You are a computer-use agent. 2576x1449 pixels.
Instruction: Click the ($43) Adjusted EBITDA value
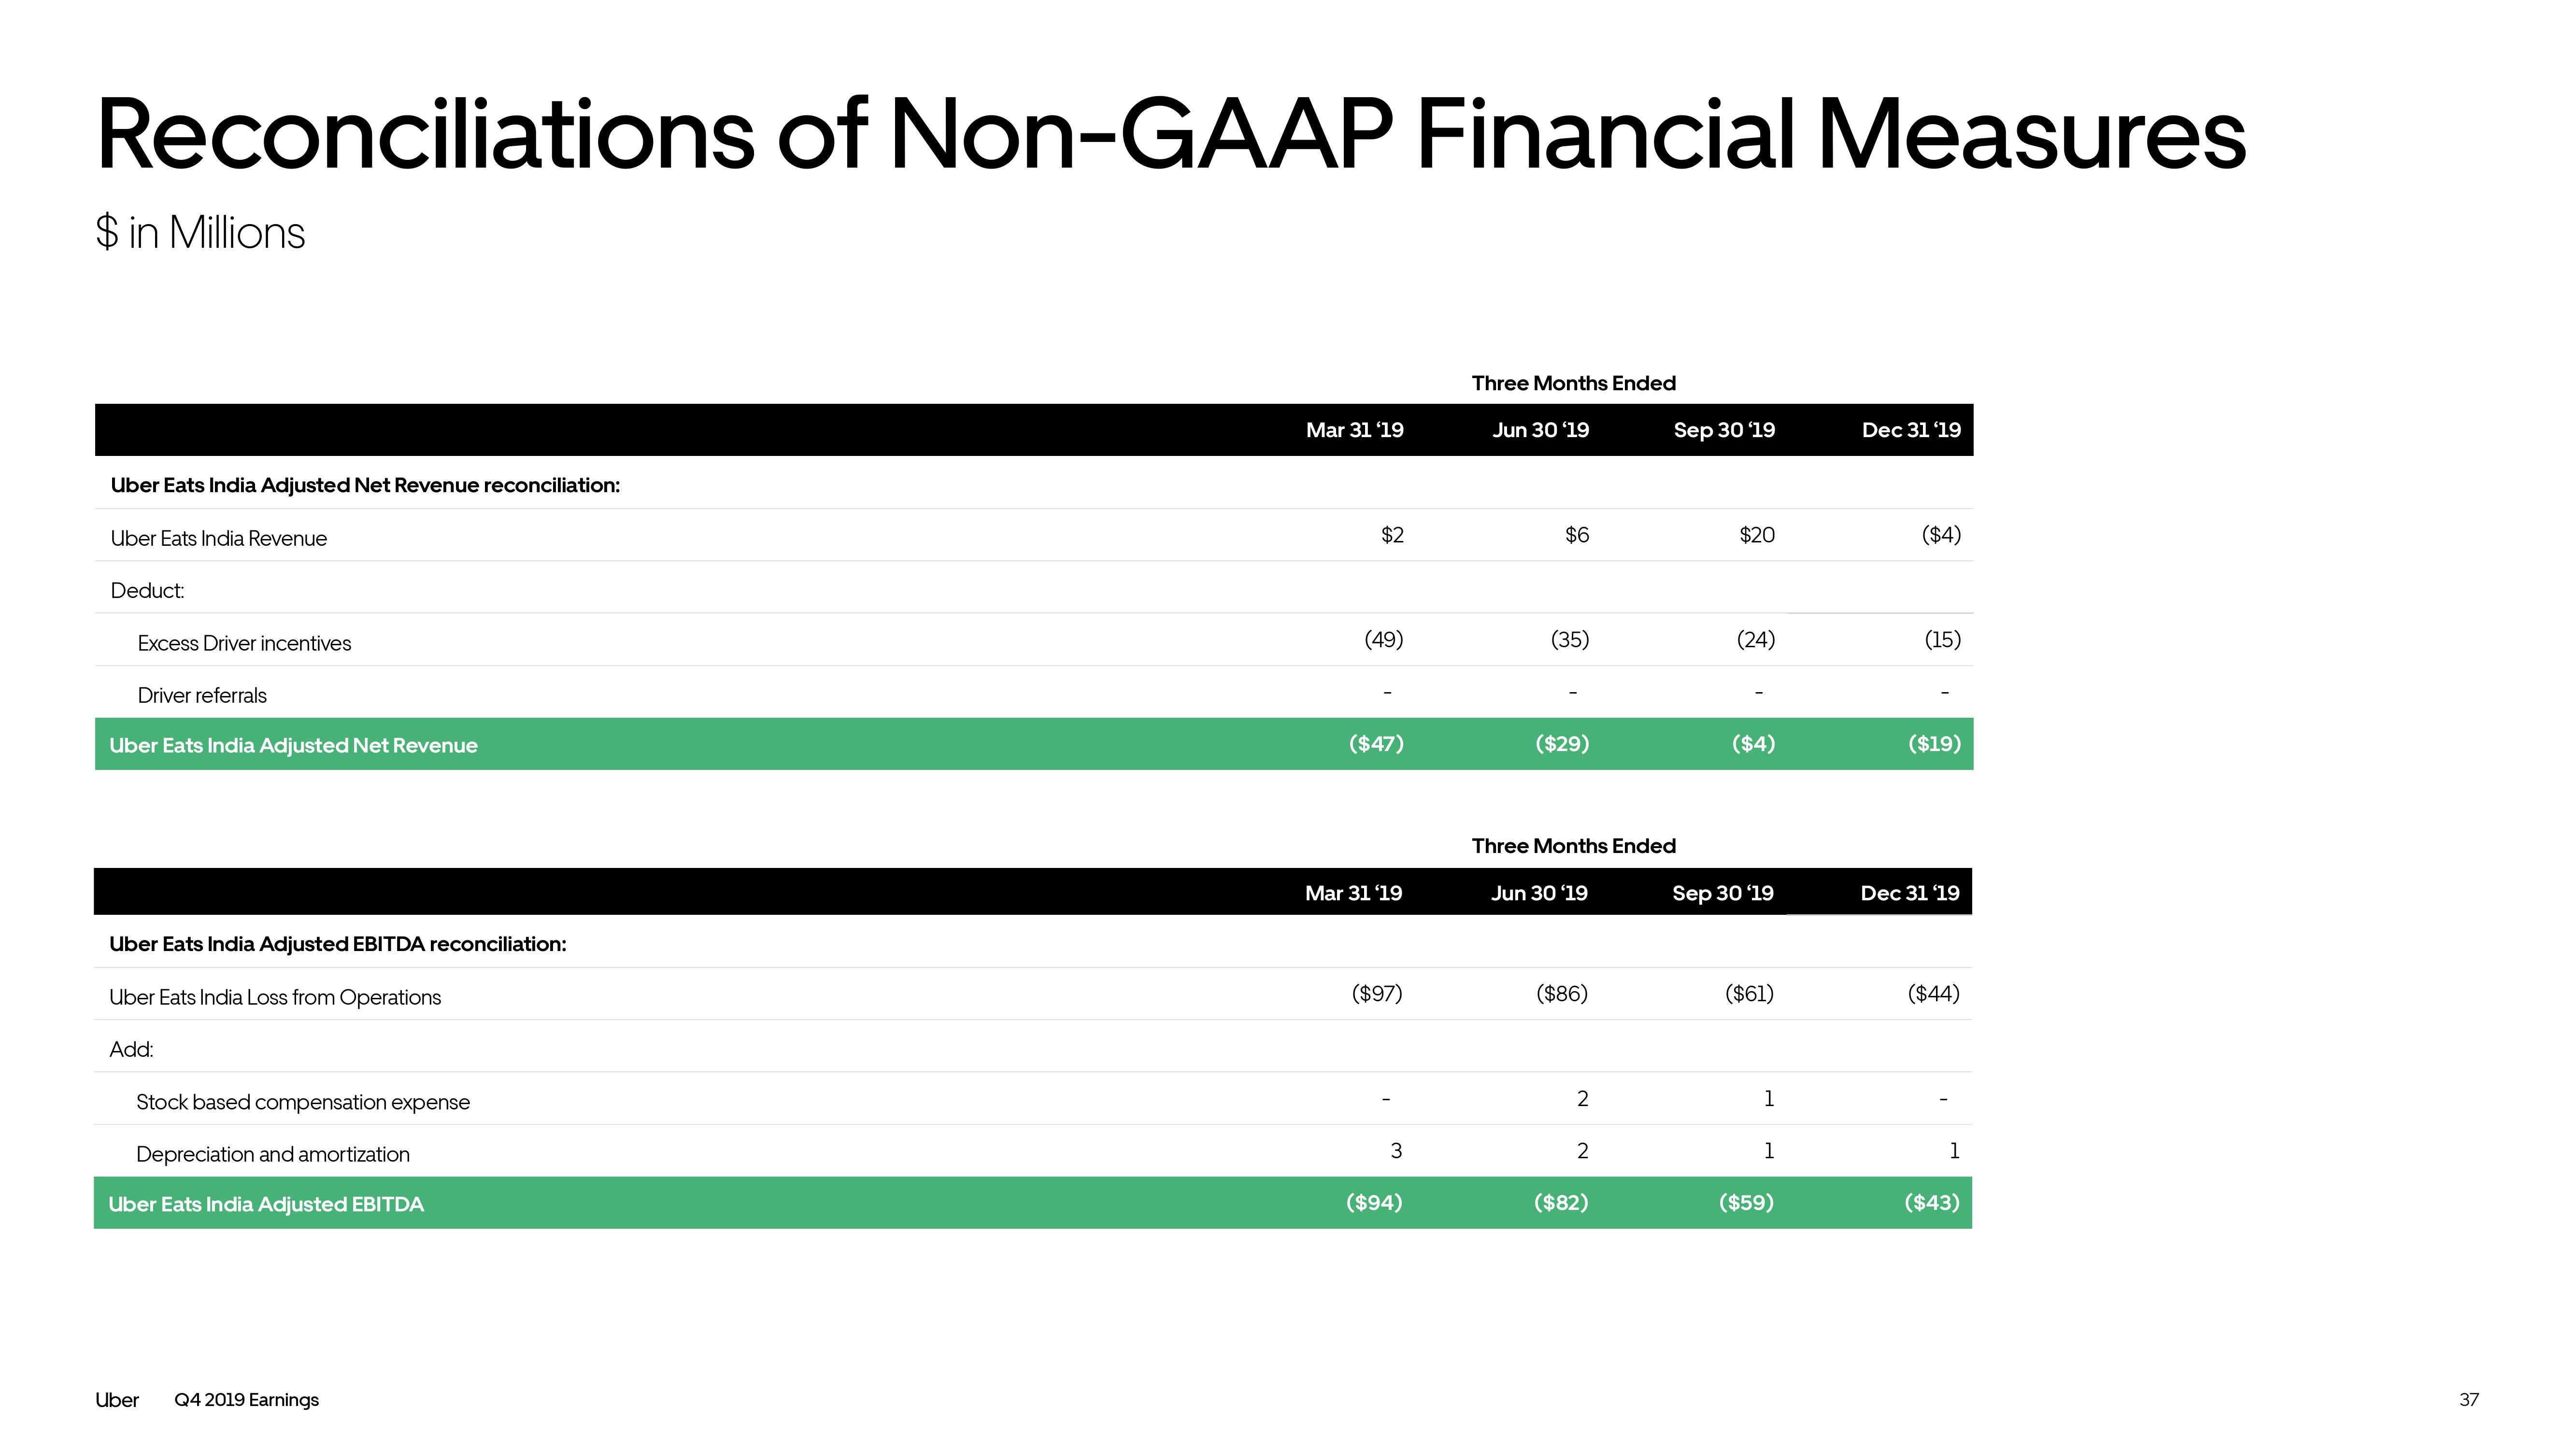coord(1932,1202)
